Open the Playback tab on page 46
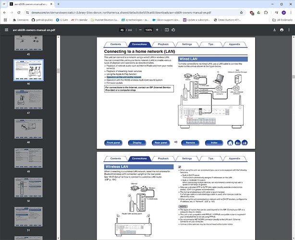The image size is (295, 240). (163, 44)
